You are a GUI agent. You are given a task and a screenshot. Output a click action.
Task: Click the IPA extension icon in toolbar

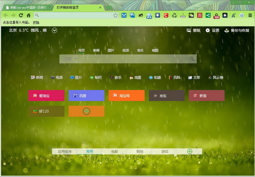pyautogui.click(x=149, y=16)
